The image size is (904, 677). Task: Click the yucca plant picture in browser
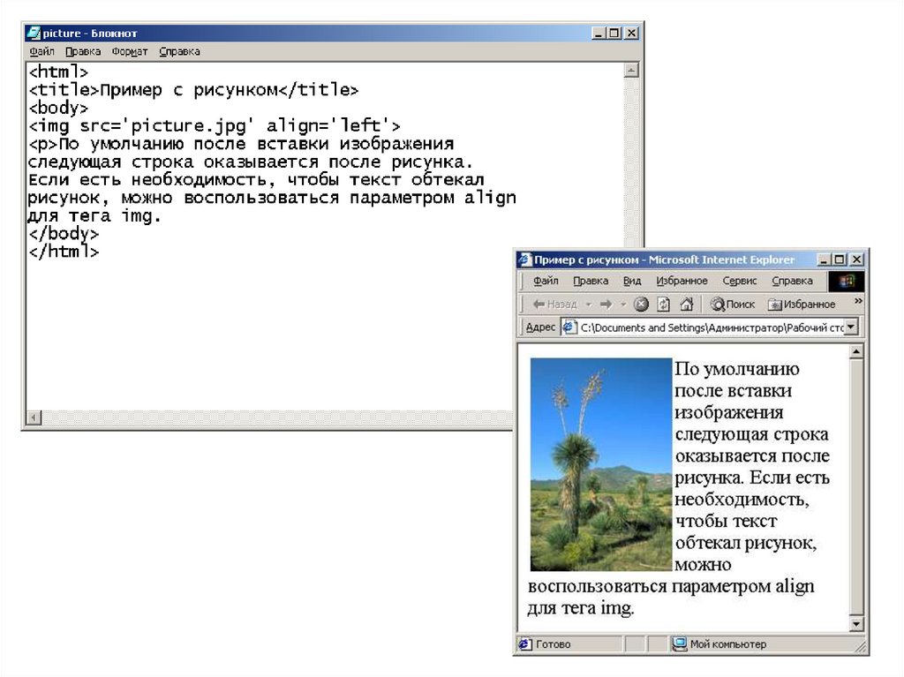600,464
